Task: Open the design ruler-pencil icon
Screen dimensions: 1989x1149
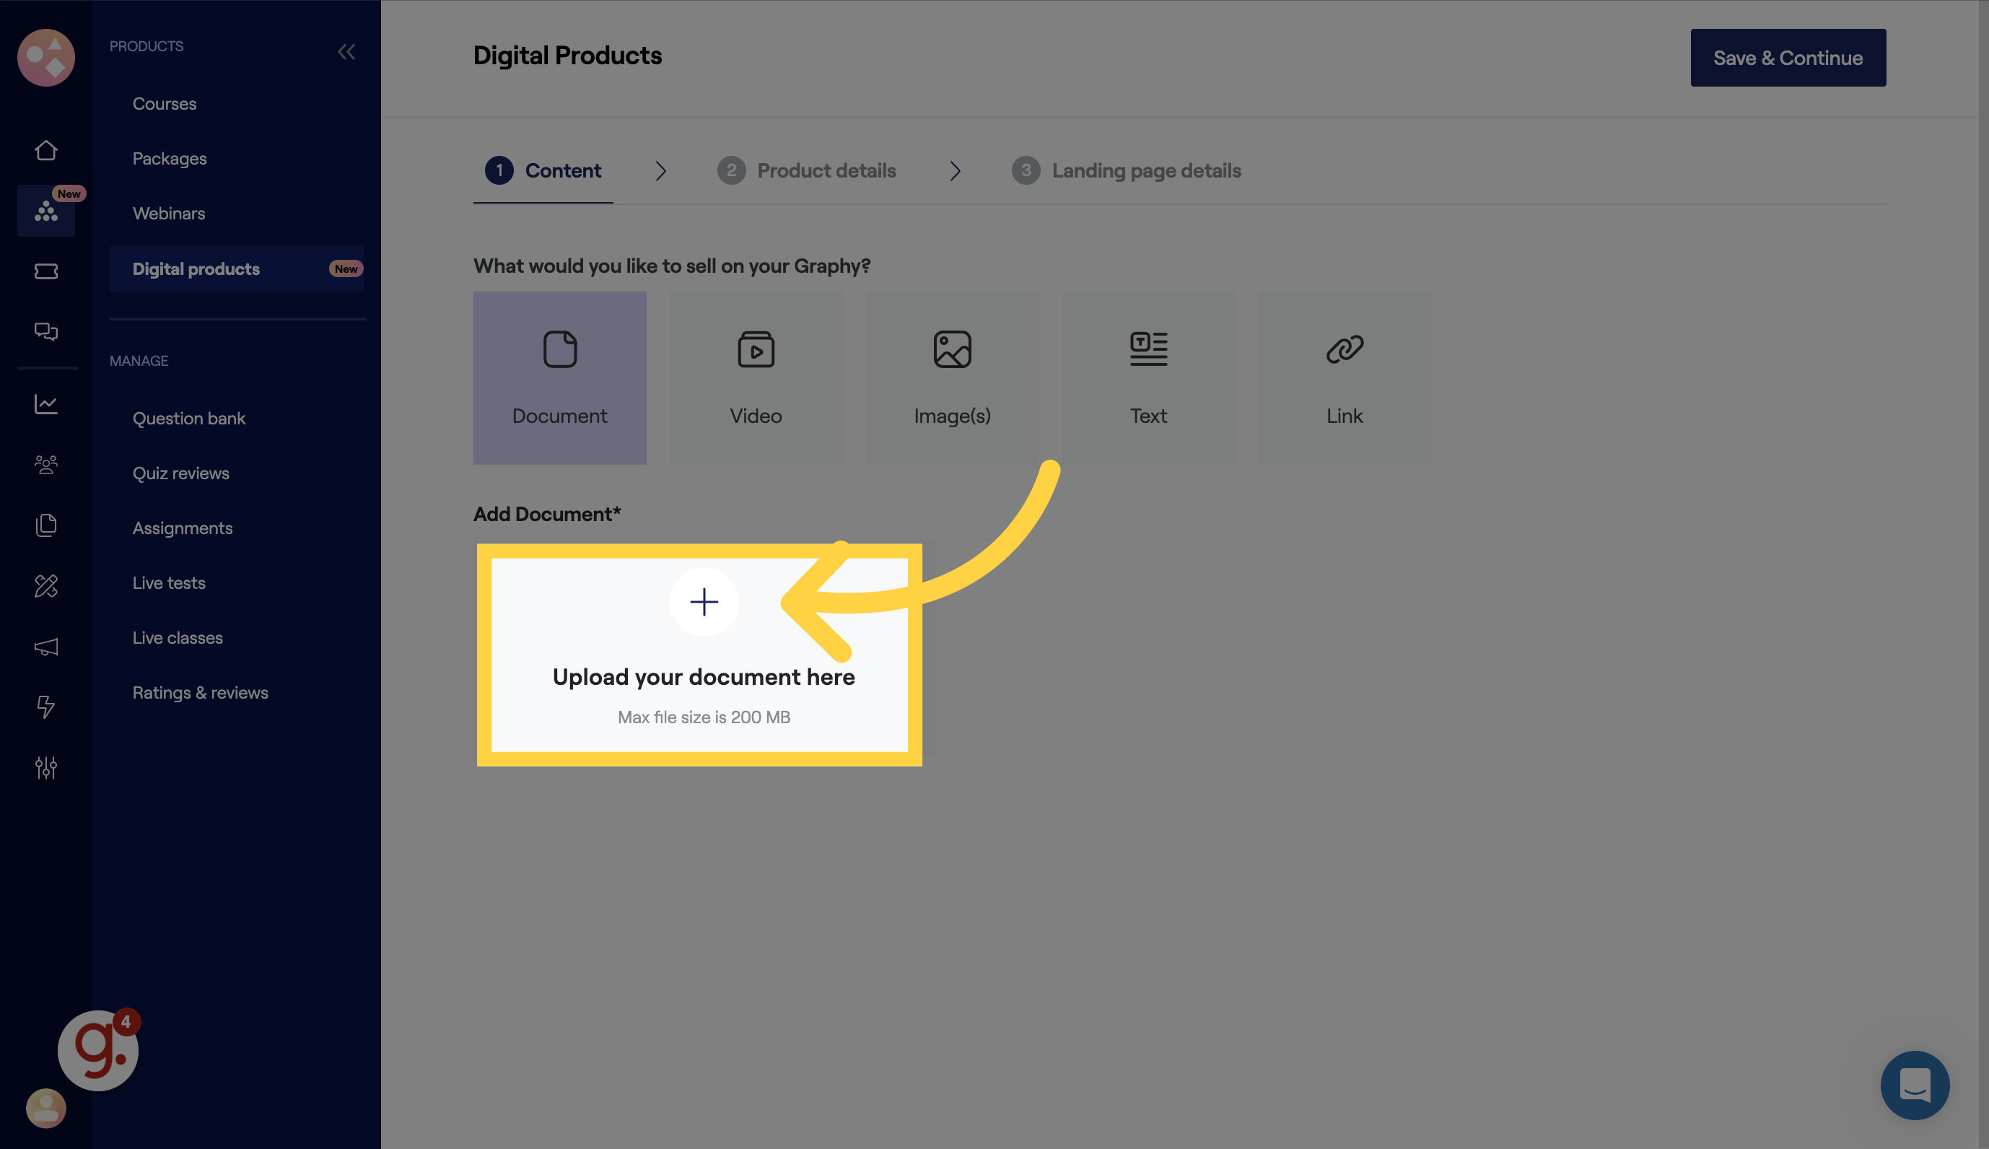Action: [45, 585]
